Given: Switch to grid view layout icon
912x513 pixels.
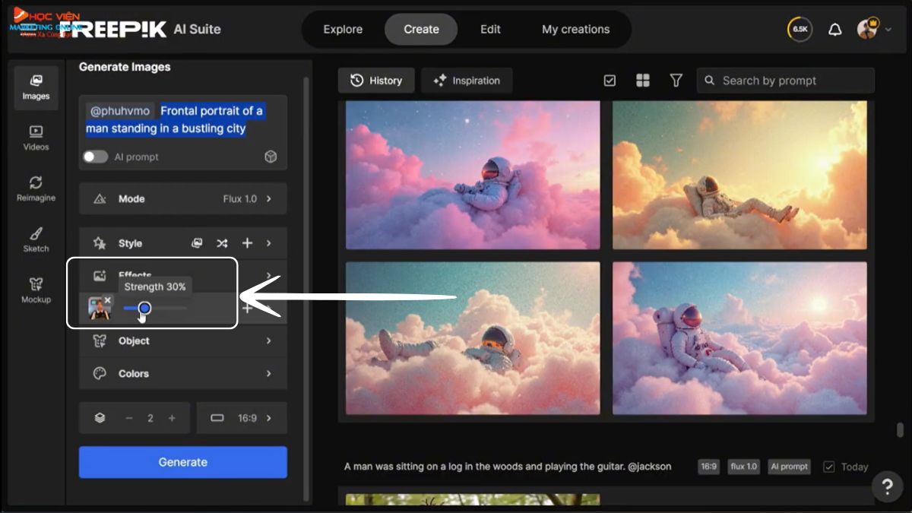Looking at the screenshot, I should [x=643, y=81].
